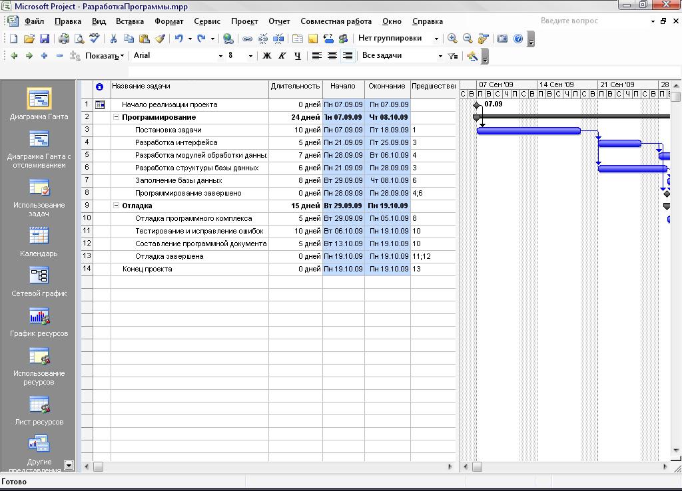The width and height of the screenshot is (682, 491).
Task: Open Task Information icon
Action: point(298,39)
